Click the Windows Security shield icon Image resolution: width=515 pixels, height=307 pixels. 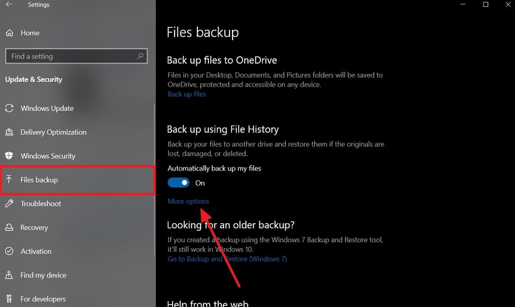[10, 156]
